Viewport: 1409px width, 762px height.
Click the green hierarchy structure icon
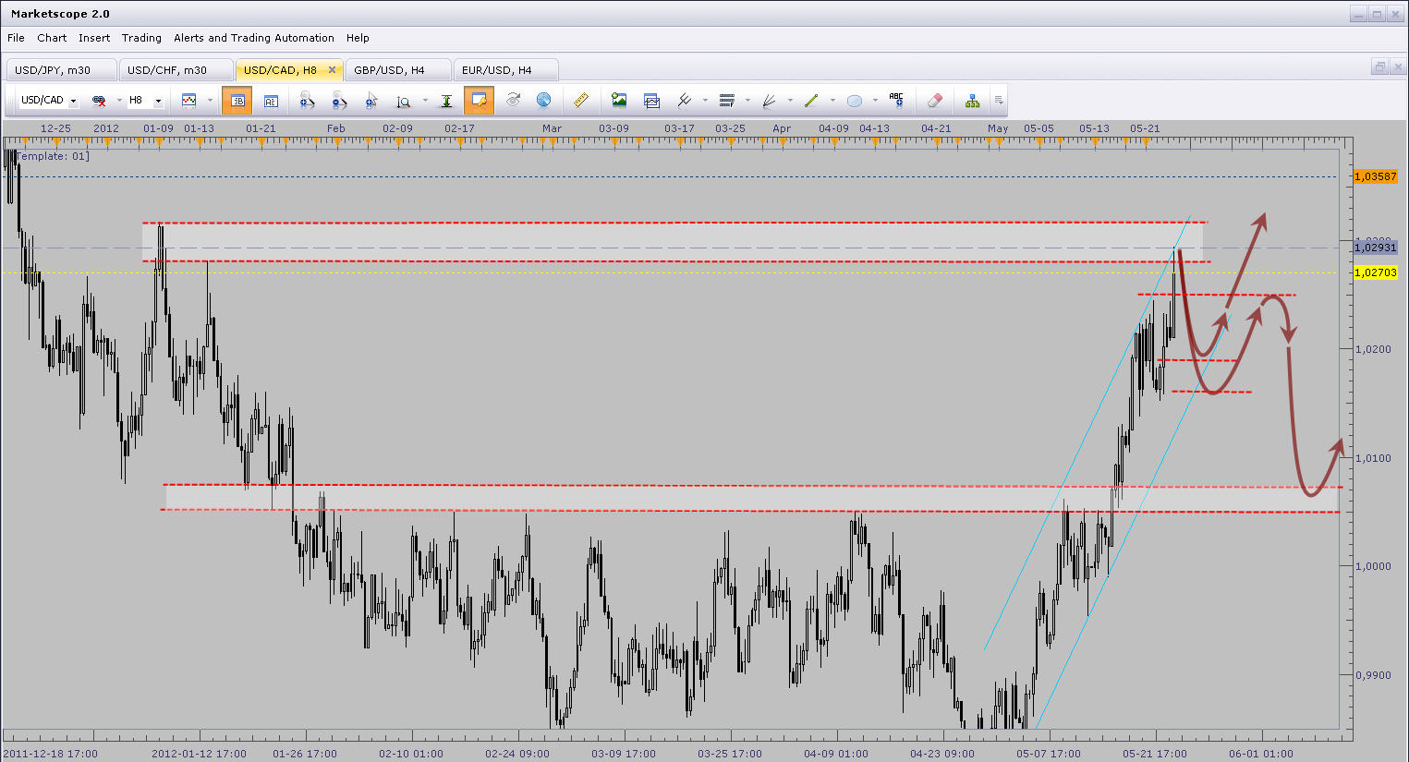pos(972,101)
